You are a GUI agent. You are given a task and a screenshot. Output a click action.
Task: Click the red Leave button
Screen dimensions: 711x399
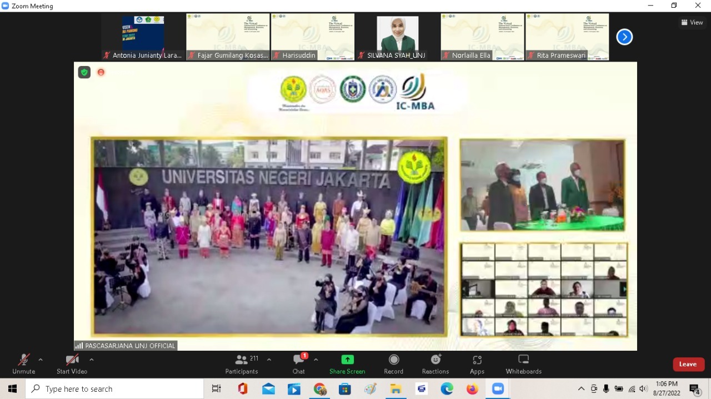pyautogui.click(x=688, y=364)
